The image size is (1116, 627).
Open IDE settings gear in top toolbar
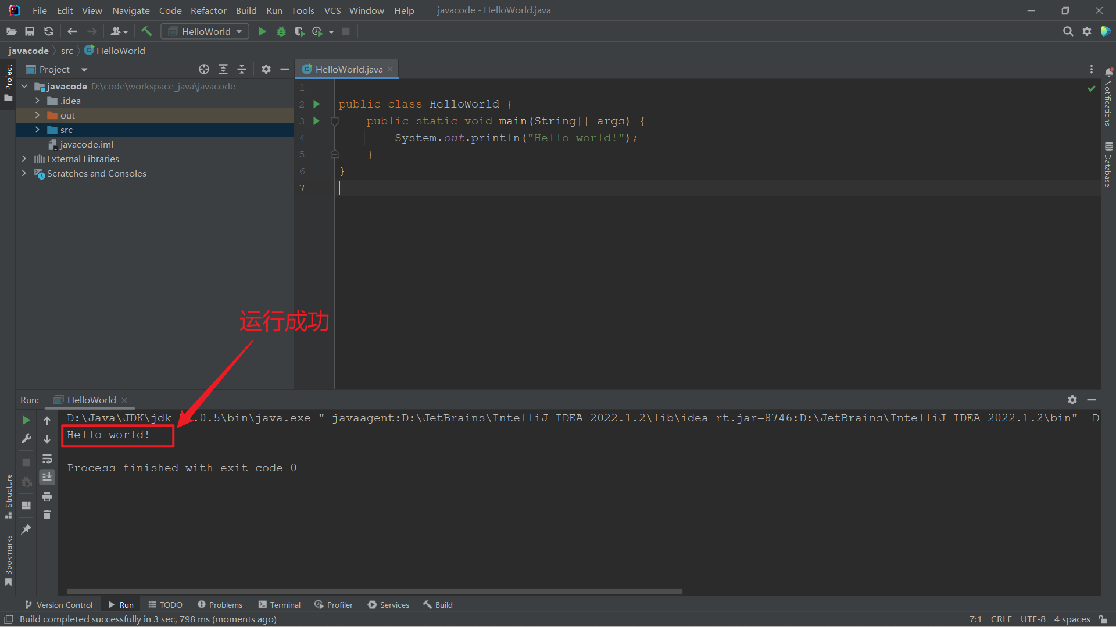[1086, 31]
